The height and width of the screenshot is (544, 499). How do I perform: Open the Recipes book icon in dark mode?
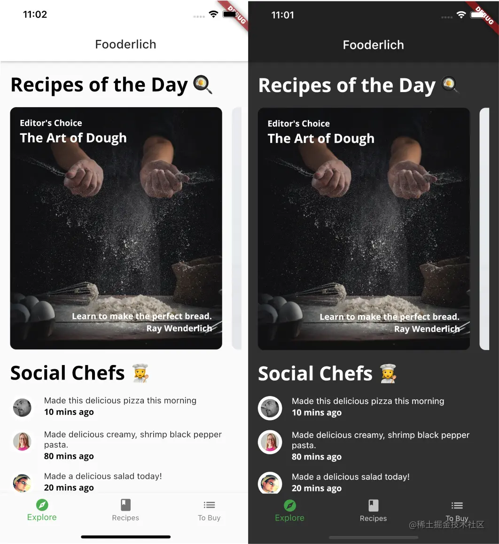click(x=374, y=505)
